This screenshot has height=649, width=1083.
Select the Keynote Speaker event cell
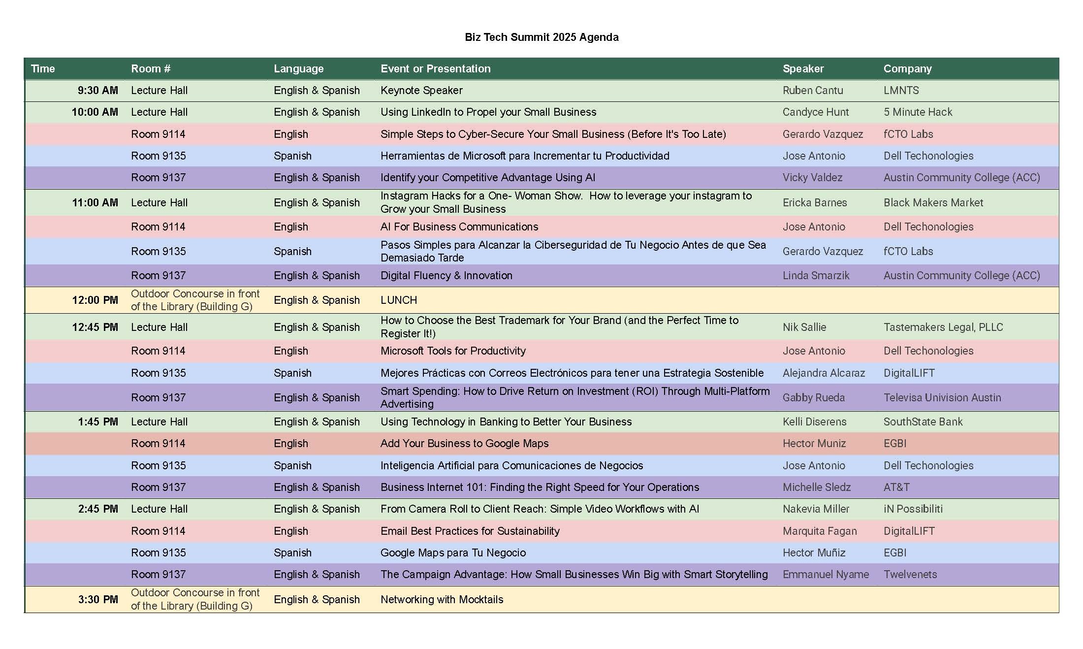pyautogui.click(x=421, y=91)
